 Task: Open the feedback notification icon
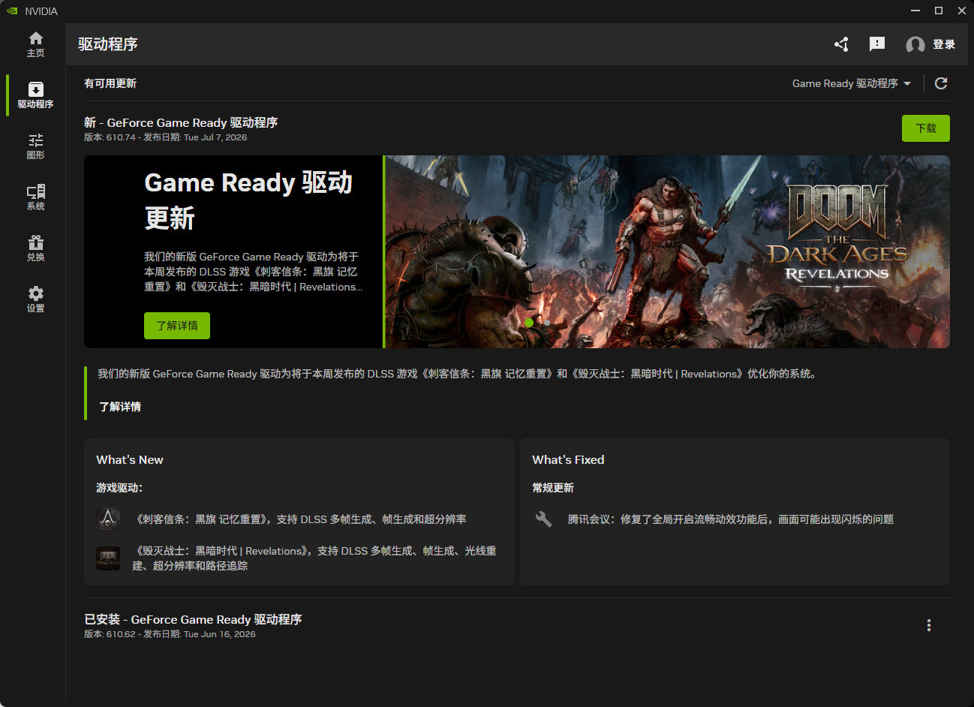click(876, 44)
